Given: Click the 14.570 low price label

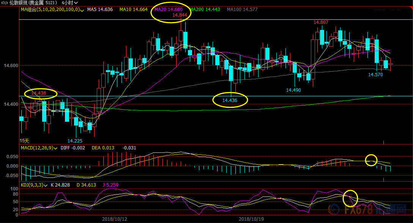Looking at the screenshot, I should (x=375, y=75).
